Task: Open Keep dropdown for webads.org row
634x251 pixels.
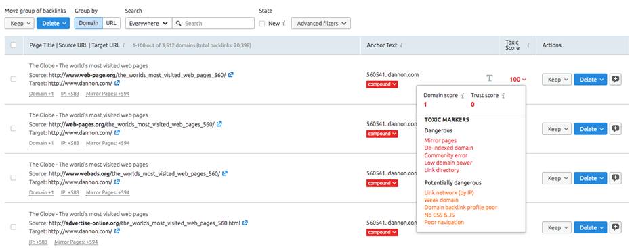Action: point(557,178)
